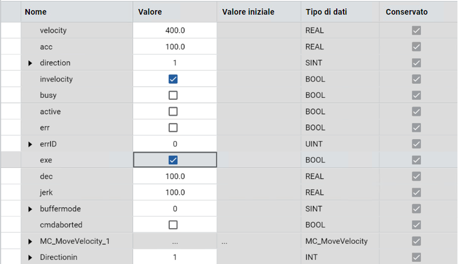This screenshot has height=264, width=458.
Task: Click the Valore column header
Action: pos(150,11)
